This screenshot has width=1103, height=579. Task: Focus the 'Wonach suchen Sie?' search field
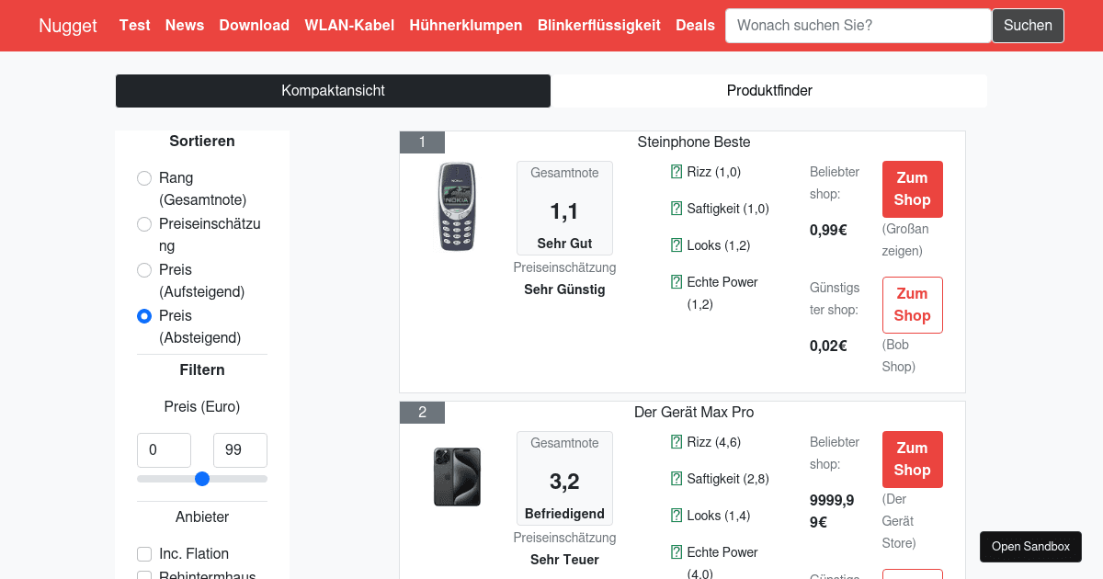(x=858, y=26)
